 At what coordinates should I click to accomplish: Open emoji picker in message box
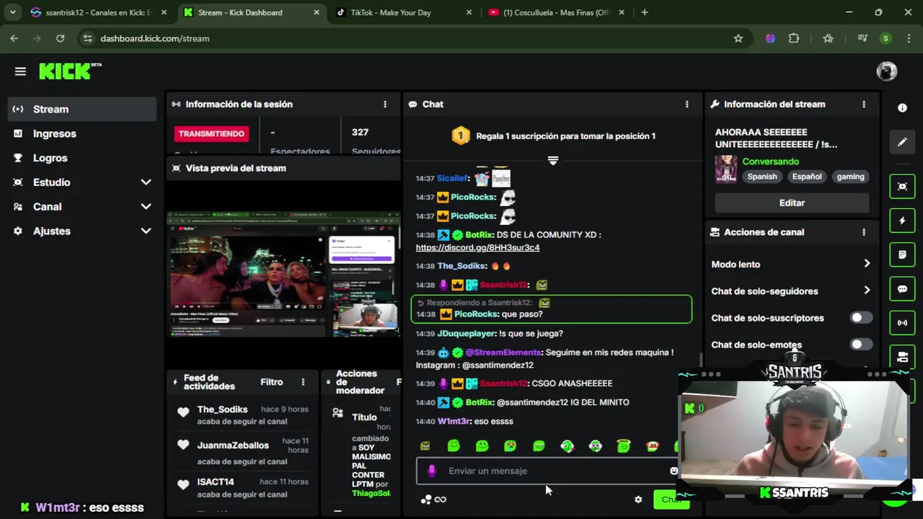[674, 471]
